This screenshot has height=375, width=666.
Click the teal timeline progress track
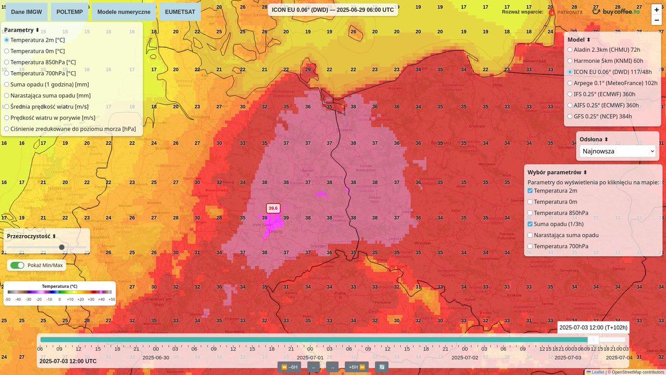pos(314,339)
